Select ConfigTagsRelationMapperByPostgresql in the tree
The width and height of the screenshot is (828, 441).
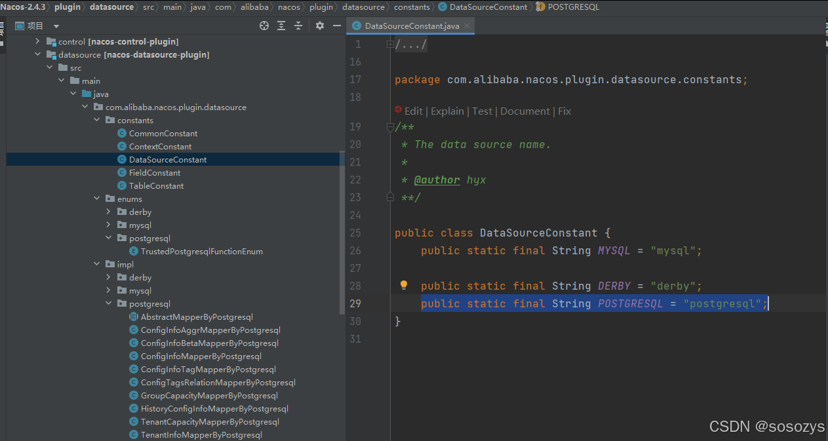[218, 382]
